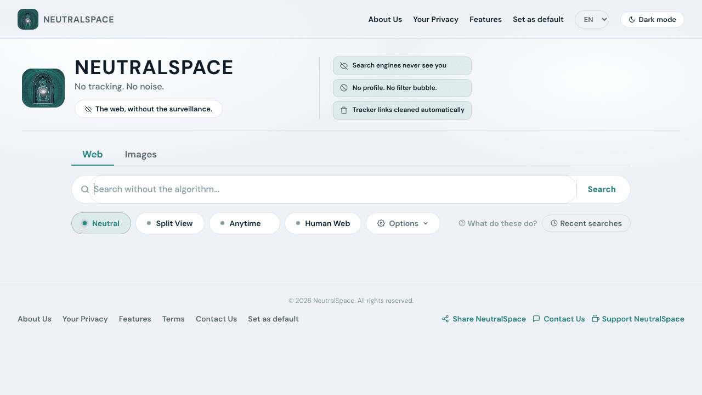
Task: Click the coffee cup support icon
Action: 596,319
